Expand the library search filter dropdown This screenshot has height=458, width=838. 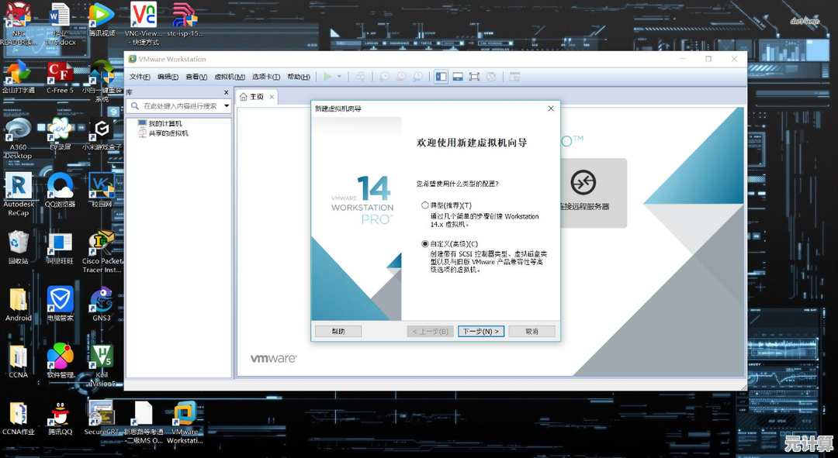[x=227, y=106]
